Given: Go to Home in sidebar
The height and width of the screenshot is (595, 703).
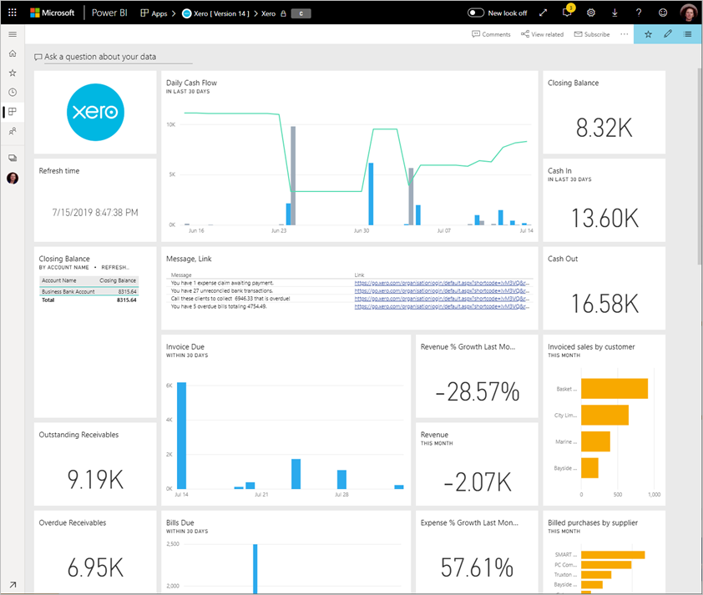Looking at the screenshot, I should coord(13,53).
